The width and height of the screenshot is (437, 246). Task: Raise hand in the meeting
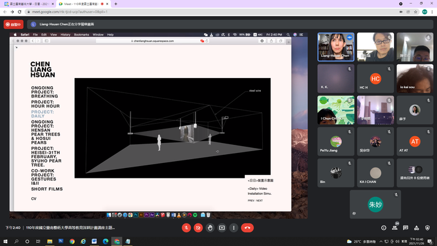[x=210, y=228]
